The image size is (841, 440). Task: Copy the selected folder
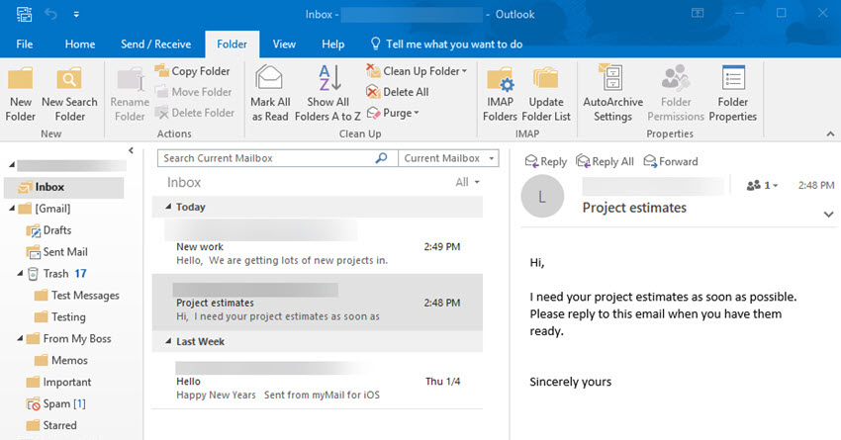tap(193, 71)
